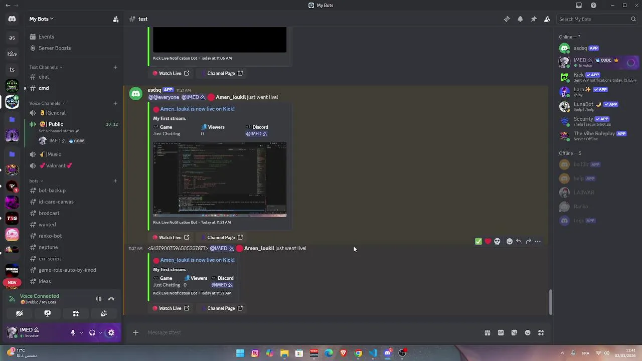Open the Inbox icon in title bar
Screen dimensions: 642x361
pos(579,6)
